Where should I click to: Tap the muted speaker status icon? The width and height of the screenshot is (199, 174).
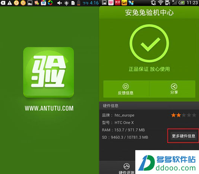point(59,3)
